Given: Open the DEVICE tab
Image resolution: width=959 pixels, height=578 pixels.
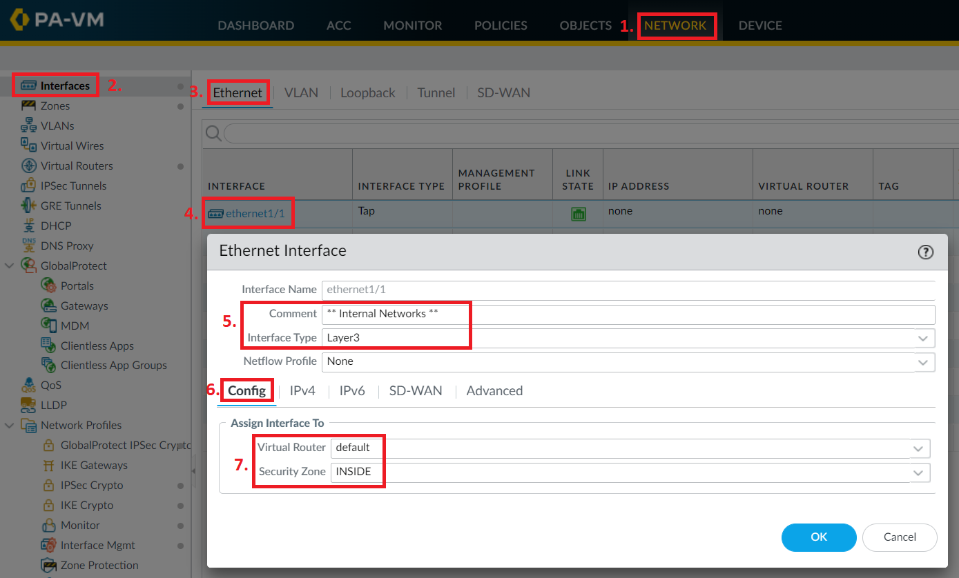Looking at the screenshot, I should tap(760, 26).
